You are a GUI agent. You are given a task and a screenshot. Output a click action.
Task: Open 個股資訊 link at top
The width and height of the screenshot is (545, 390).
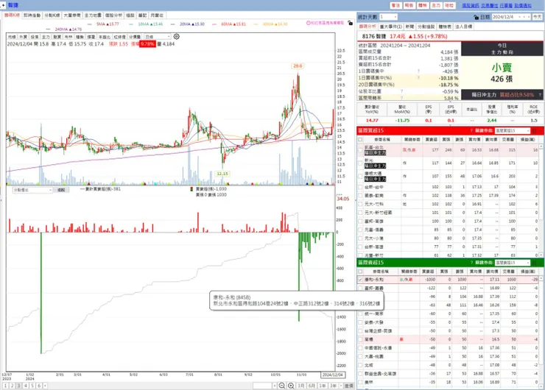[x=471, y=6]
